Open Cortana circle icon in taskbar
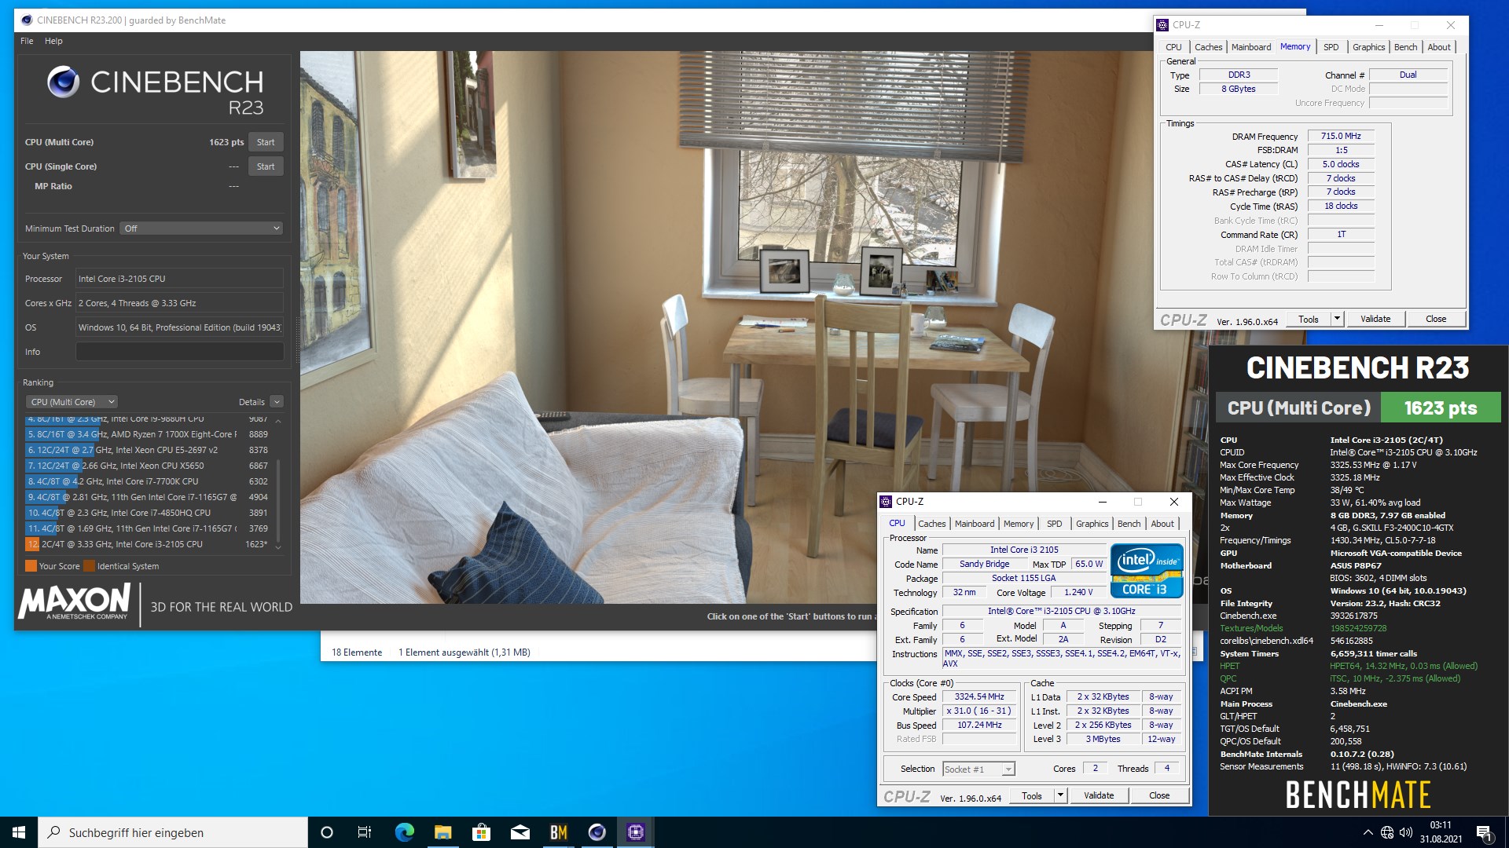1509x848 pixels. point(327,832)
